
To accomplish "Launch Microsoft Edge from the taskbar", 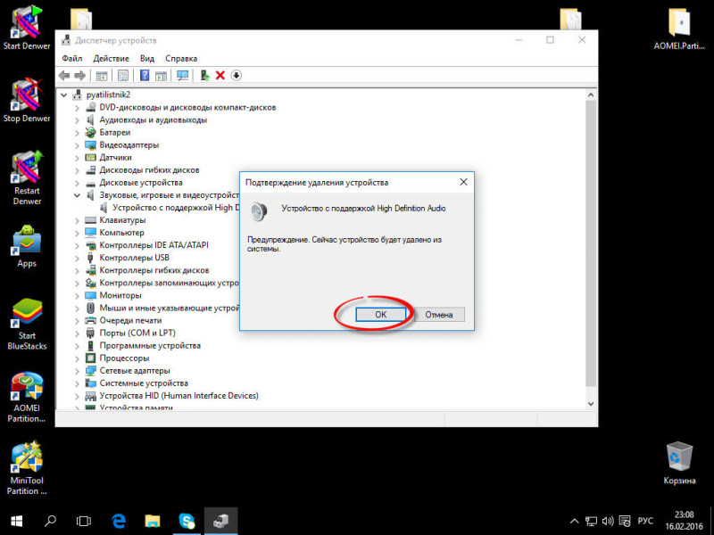I will click(x=119, y=522).
